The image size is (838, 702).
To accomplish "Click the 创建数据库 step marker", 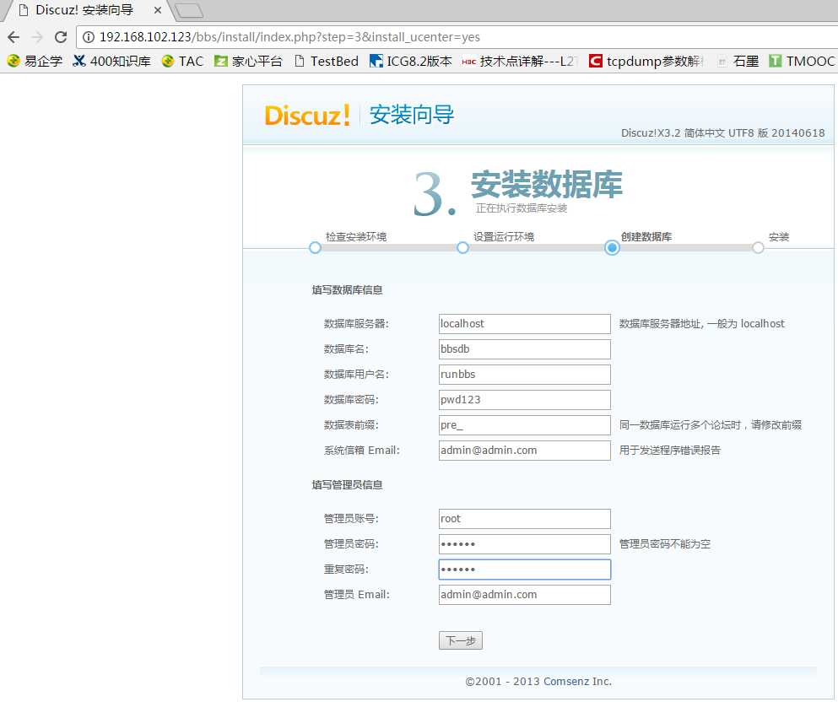I will [x=613, y=248].
